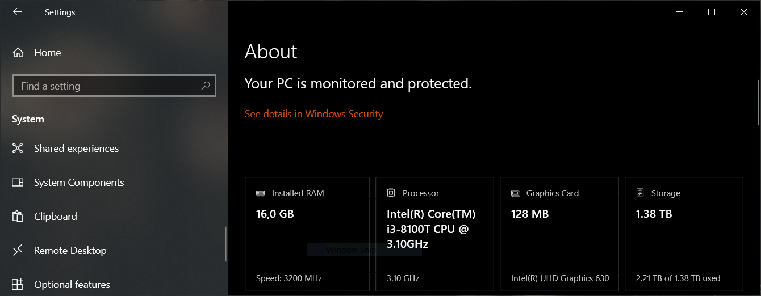
Task: Open the Clipboard settings page
Action: [x=56, y=217]
